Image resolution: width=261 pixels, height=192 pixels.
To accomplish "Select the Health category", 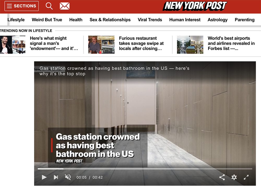I will pyautogui.click(x=76, y=20).
